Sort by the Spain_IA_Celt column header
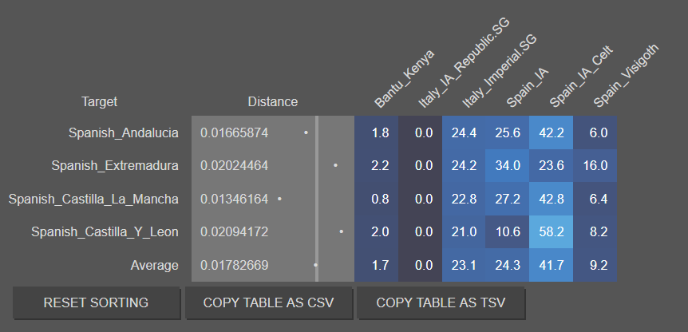This screenshot has height=332, width=688. (581, 77)
